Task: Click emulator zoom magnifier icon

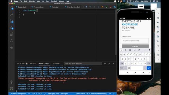Action: [x=158, y=41]
